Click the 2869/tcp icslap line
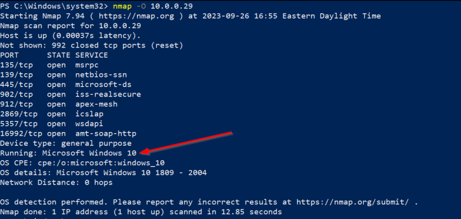 (x=52, y=114)
